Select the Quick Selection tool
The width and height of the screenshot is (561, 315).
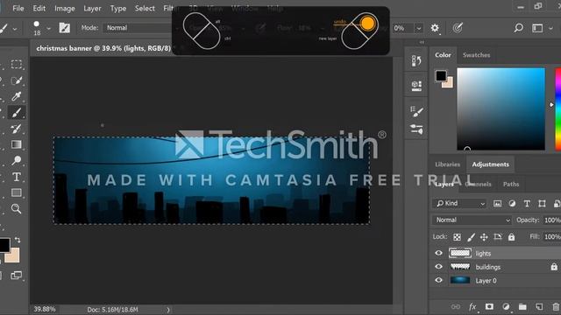[x=16, y=80]
